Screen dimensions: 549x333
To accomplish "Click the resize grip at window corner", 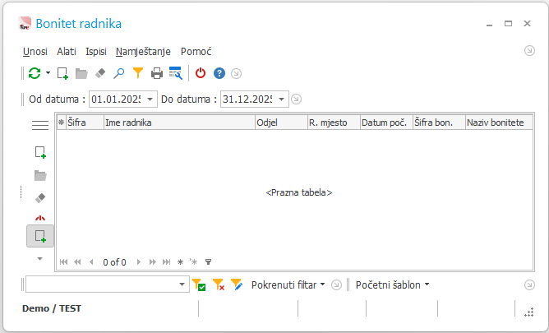I will tap(529, 312).
